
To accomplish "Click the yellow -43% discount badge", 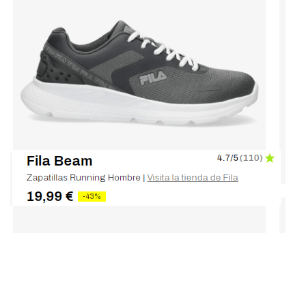I will tap(92, 196).
